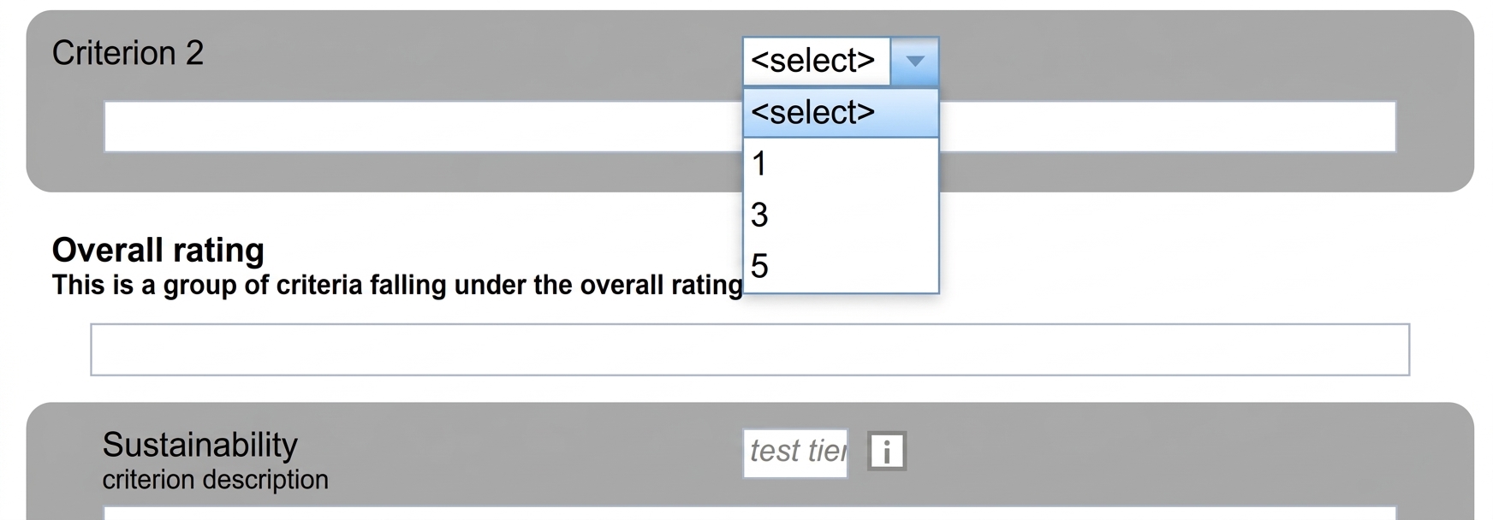Click the blank white area beside Overall rating
1493x520 pixels.
(1199, 257)
